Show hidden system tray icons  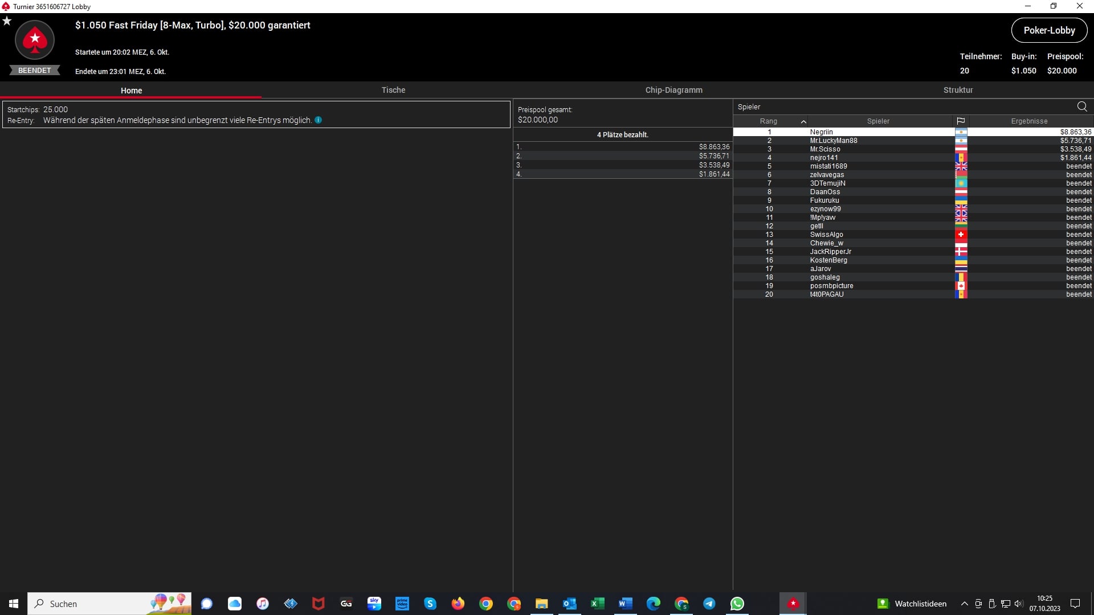964,604
